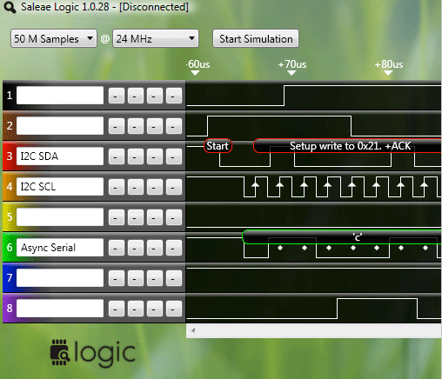Toggle fourth trigger button on I2C SCL row
The width and height of the screenshot is (442, 379).
174,187
